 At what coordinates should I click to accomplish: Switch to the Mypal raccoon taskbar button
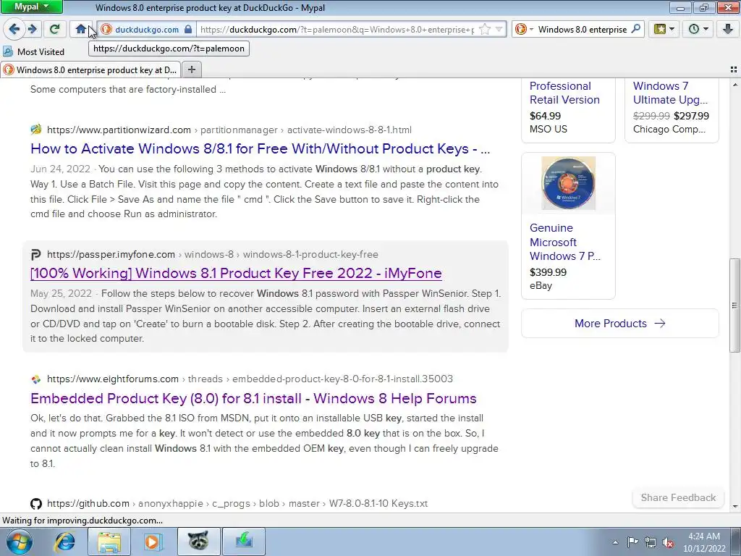[198, 542]
